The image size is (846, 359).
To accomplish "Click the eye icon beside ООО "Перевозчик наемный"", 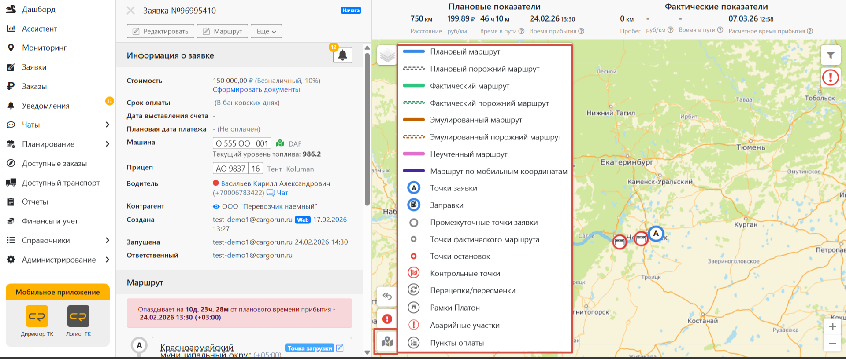I will tap(216, 206).
